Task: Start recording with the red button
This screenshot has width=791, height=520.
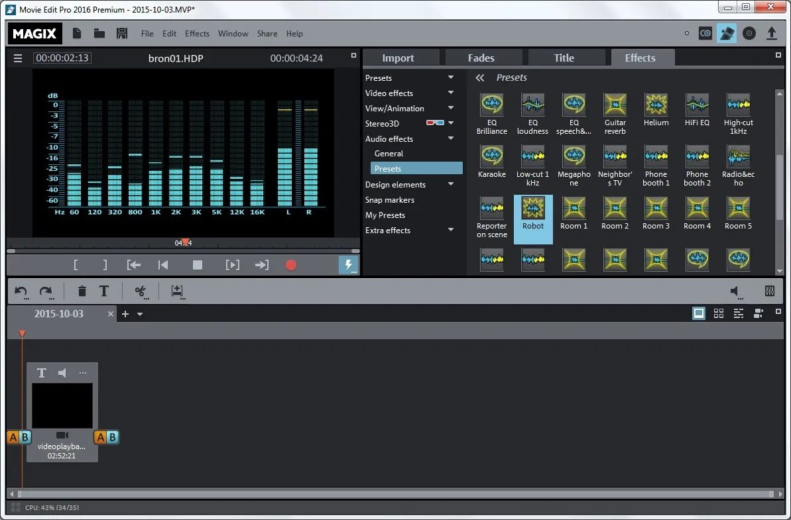Action: [x=291, y=265]
